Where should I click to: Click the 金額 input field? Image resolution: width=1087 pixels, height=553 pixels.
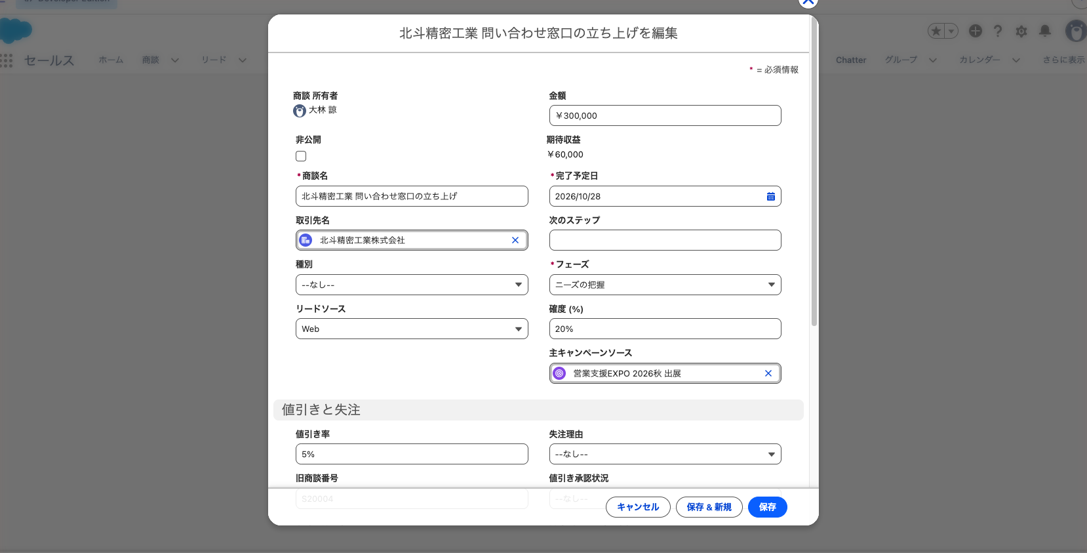pyautogui.click(x=665, y=115)
